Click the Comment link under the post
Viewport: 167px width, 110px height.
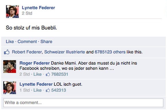tap(27, 42)
